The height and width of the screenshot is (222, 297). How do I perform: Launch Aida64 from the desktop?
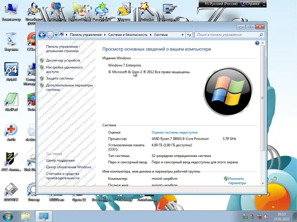pos(11,72)
